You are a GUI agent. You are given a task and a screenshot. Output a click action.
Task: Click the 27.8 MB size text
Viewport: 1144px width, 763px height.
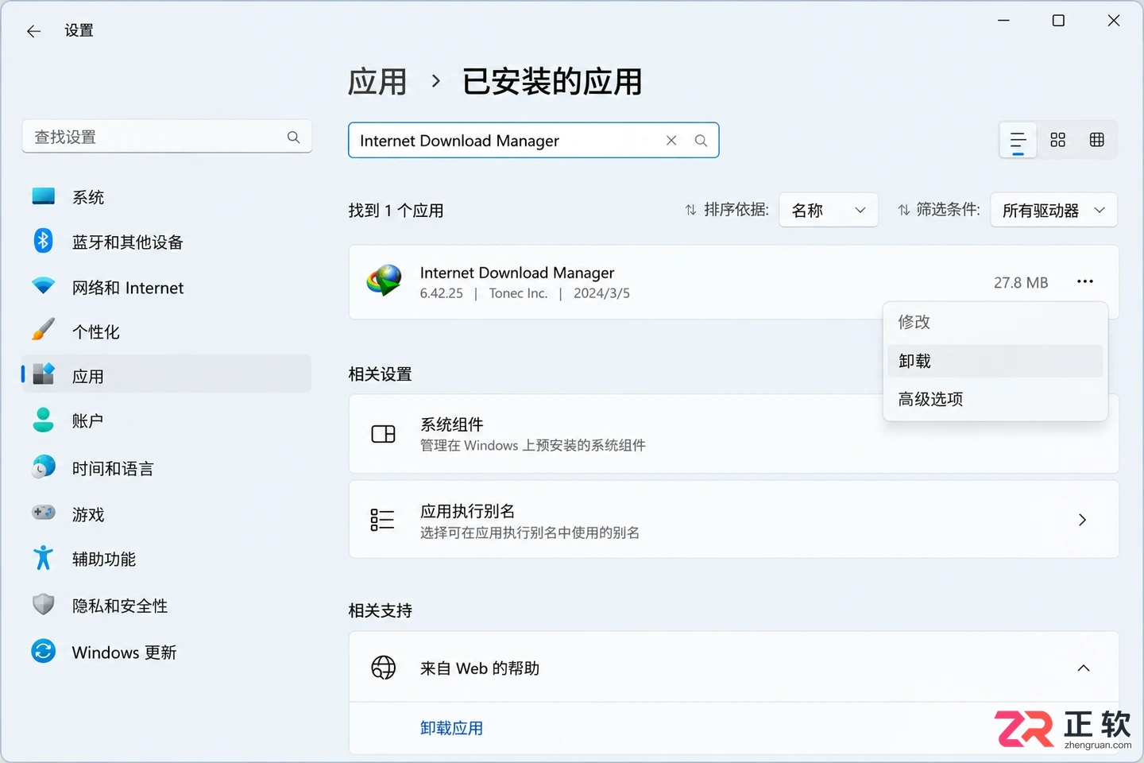pyautogui.click(x=1021, y=282)
